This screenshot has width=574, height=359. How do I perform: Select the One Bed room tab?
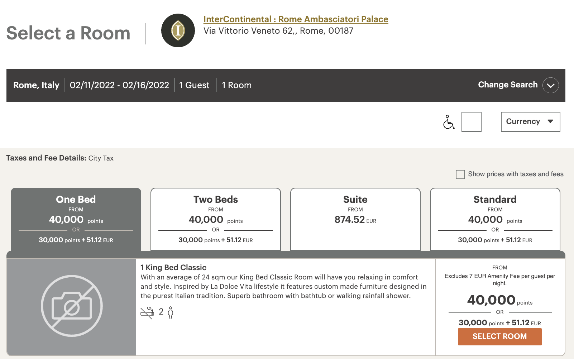[76, 219]
